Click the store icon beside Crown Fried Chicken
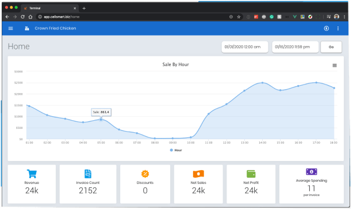Image resolution: width=353 pixels, height=211 pixels. [27, 28]
